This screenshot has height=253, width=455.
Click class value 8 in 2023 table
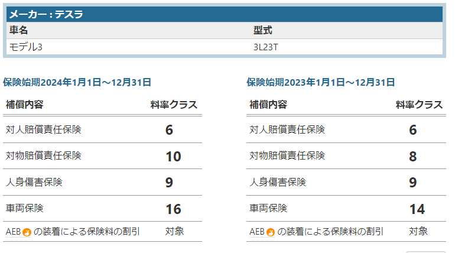[413, 157]
